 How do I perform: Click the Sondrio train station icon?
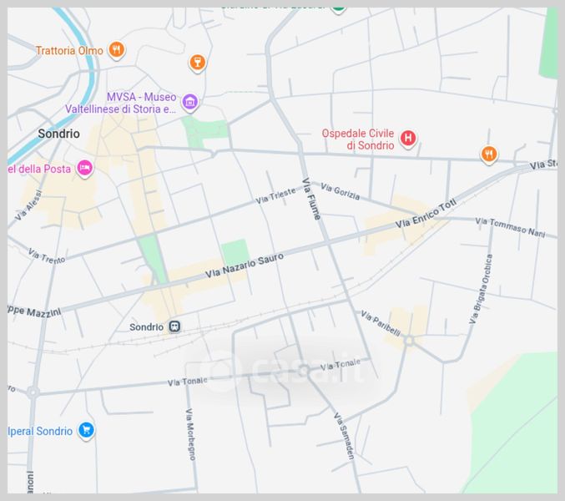[174, 326]
